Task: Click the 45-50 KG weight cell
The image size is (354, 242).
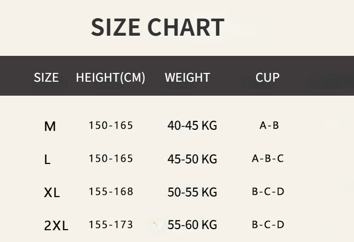Action: 192,159
